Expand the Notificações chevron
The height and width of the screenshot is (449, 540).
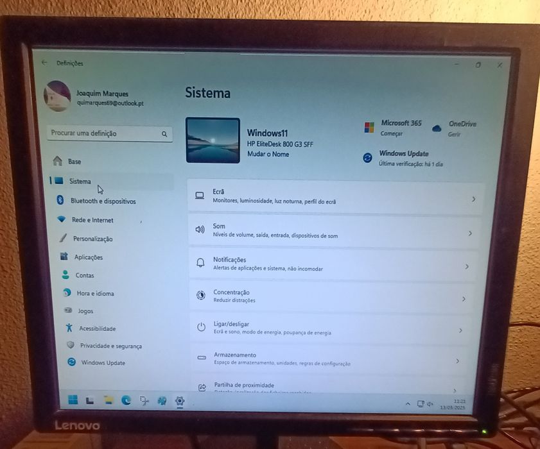coord(467,267)
